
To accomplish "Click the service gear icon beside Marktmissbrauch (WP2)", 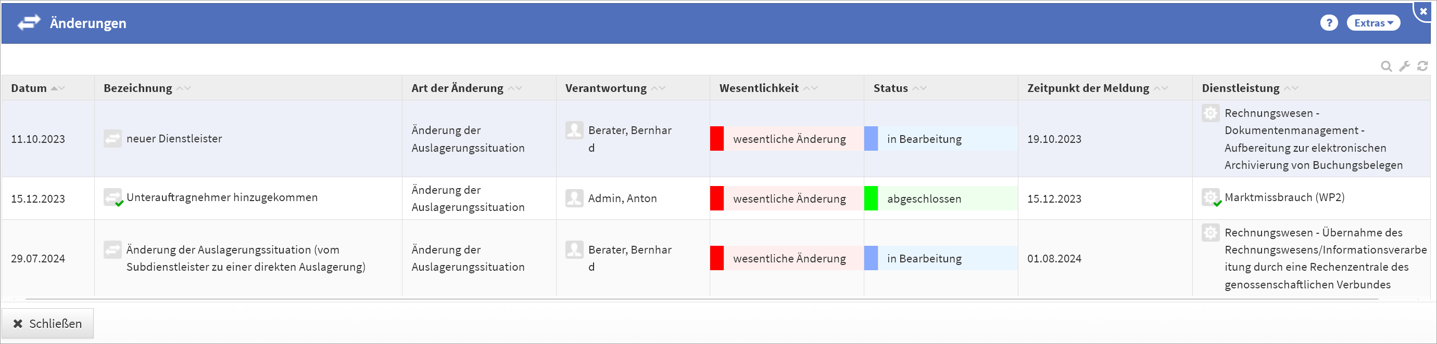I will click(1210, 197).
